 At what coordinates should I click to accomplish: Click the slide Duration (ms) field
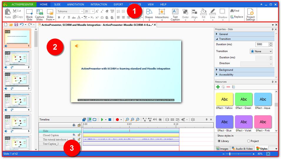(262, 44)
